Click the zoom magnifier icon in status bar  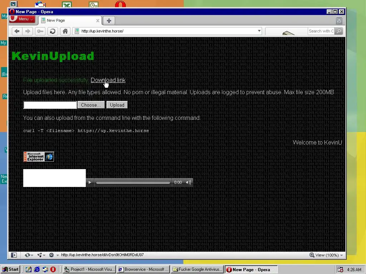(x=312, y=255)
